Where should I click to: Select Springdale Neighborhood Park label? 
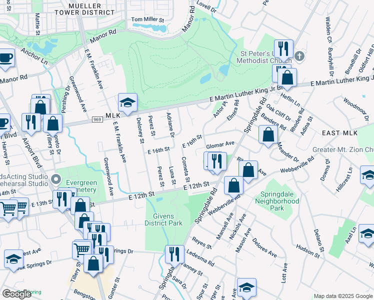pos(277,201)
